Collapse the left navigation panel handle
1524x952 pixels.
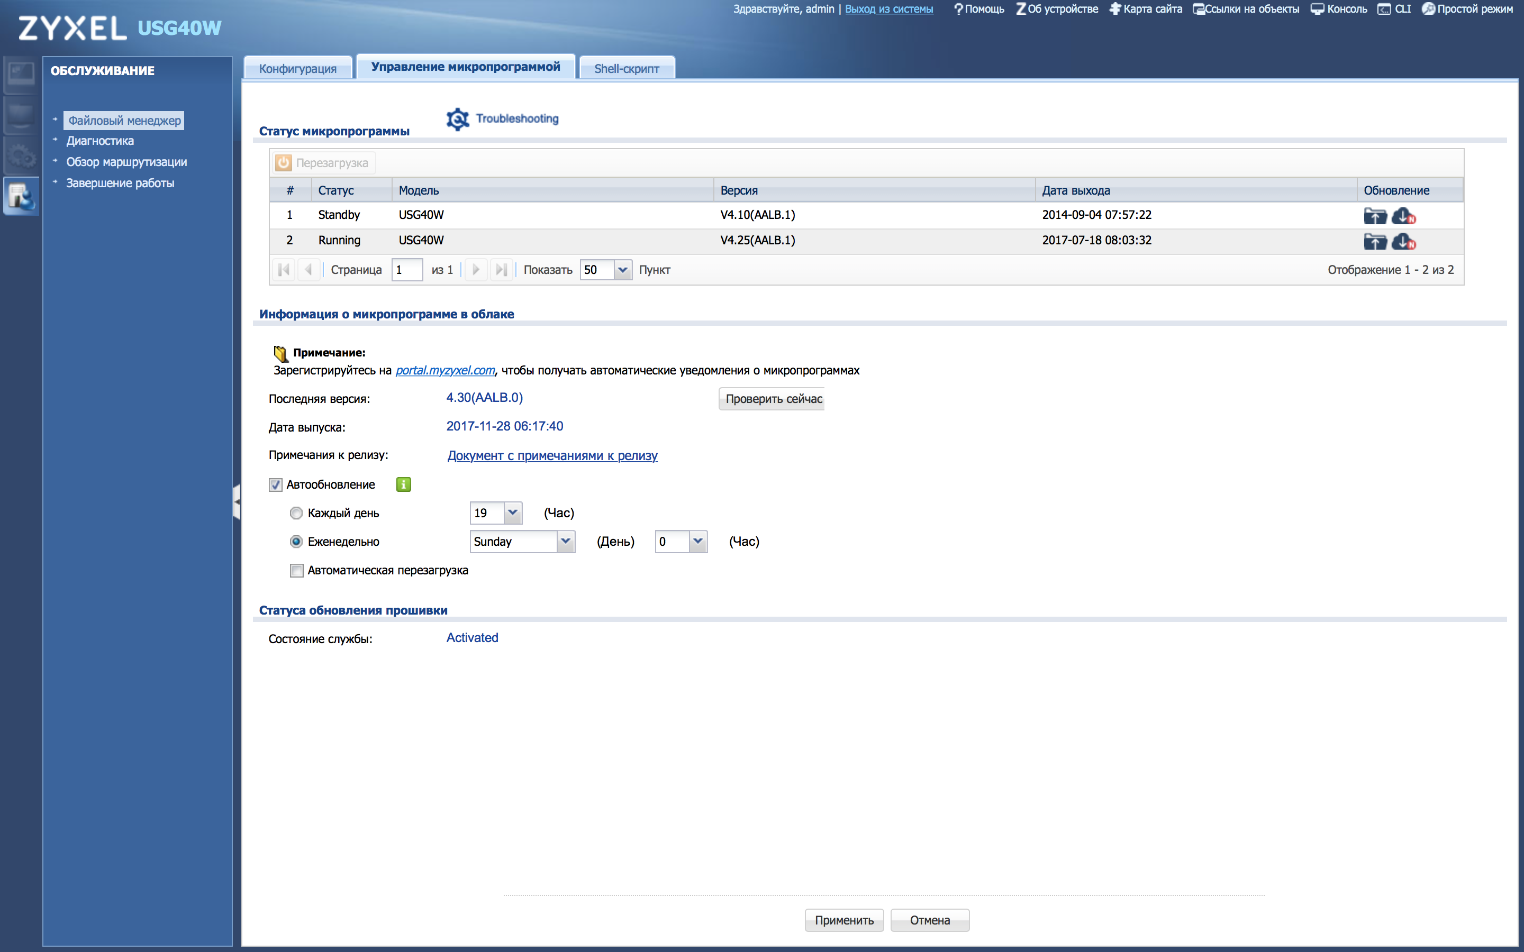237,501
